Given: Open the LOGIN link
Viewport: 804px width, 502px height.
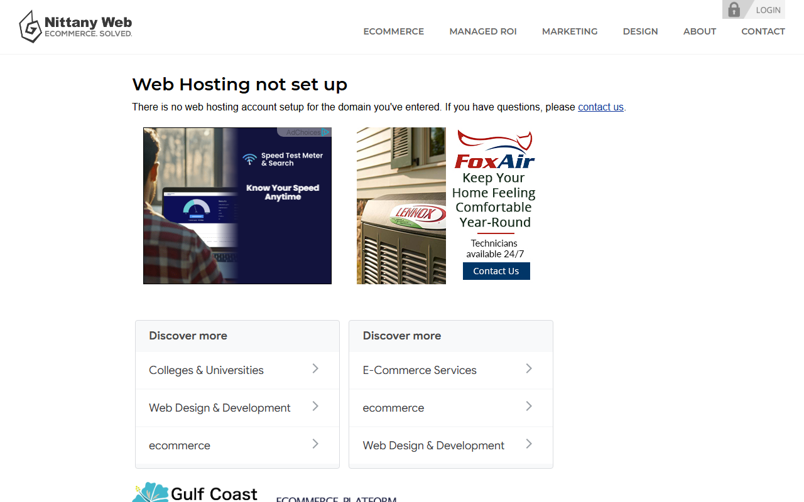Looking at the screenshot, I should point(768,10).
